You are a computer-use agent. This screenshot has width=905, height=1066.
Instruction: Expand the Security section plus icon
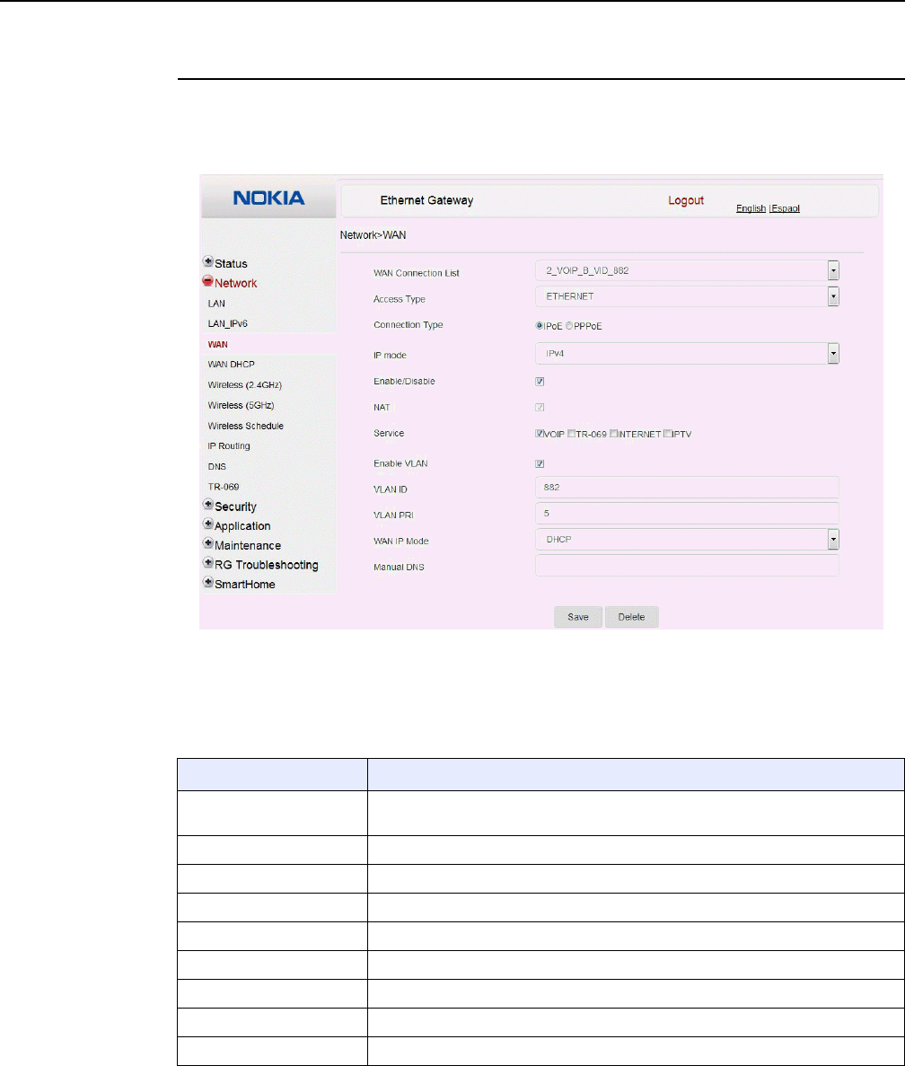tap(208, 505)
